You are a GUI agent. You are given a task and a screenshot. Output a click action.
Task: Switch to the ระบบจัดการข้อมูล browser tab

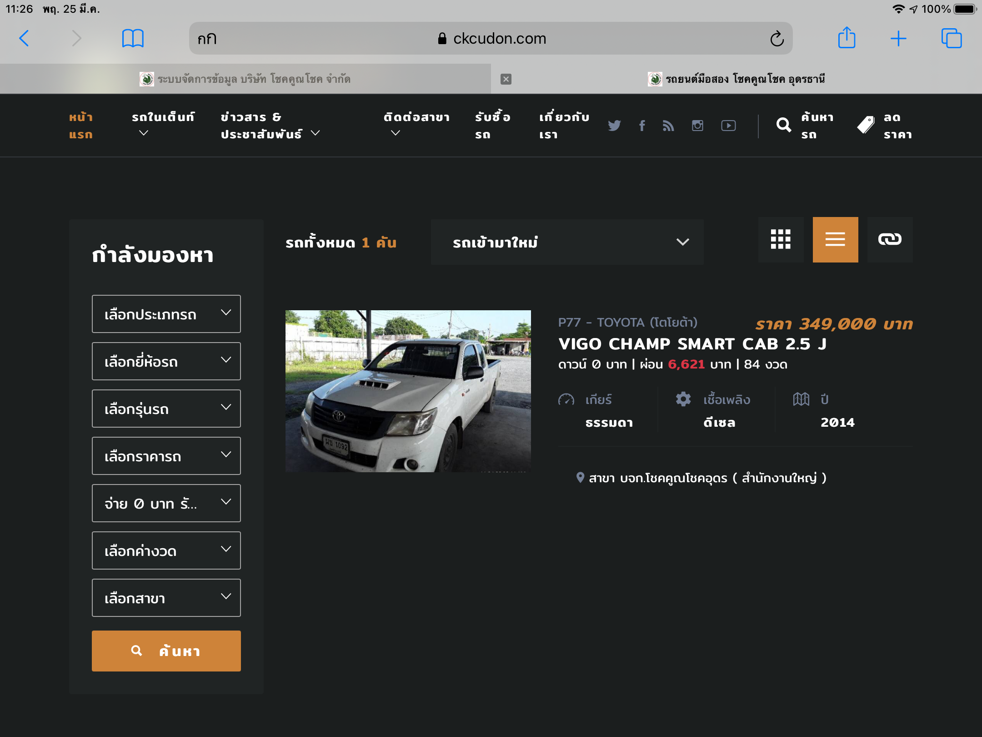[x=245, y=79]
